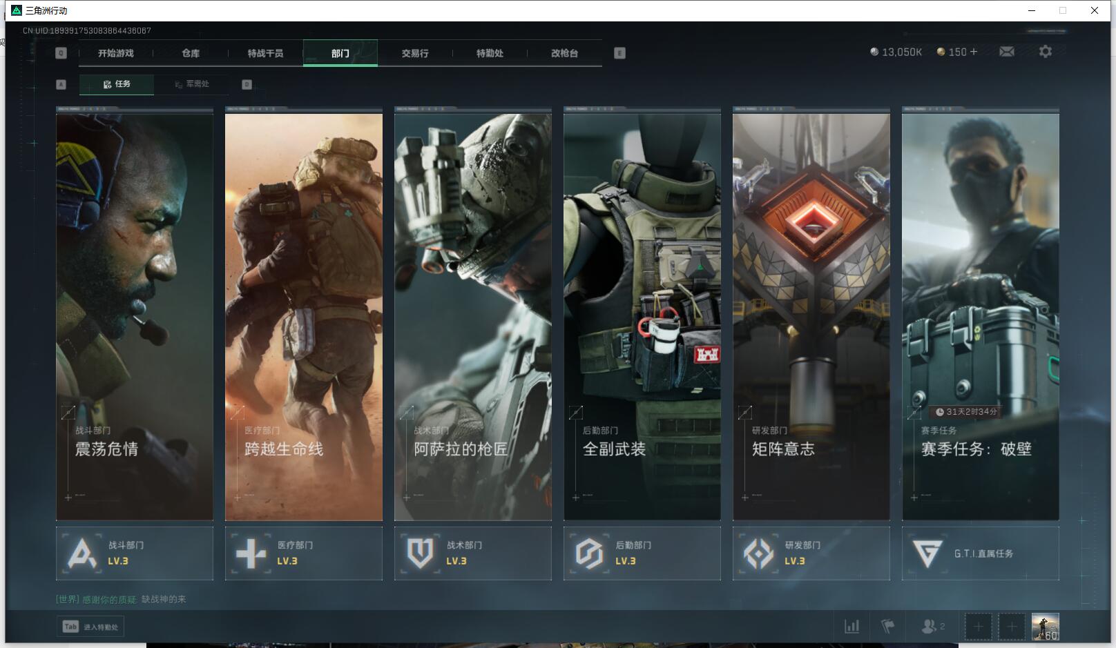Add premium currency via 150 + button
This screenshot has width=1116, height=648.
coord(956,52)
